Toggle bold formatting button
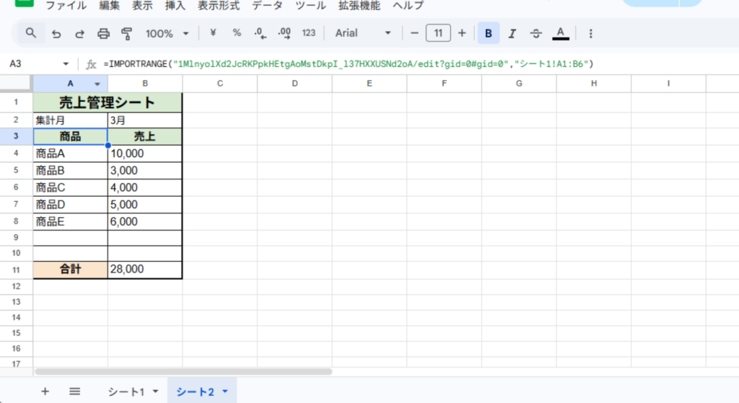Image resolution: width=739 pixels, height=403 pixels. point(489,33)
